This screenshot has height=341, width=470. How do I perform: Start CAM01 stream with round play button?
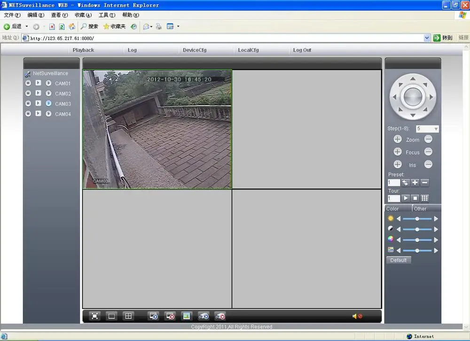(x=48, y=83)
